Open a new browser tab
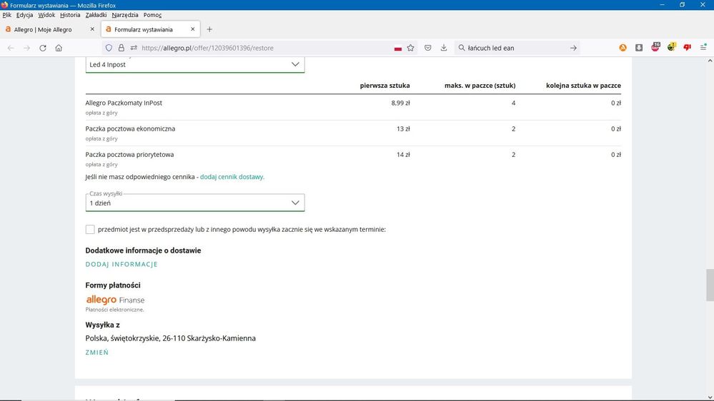 [209, 29]
